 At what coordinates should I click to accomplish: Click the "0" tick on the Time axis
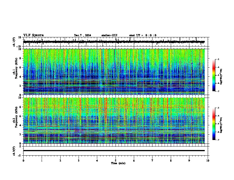(x=23, y=161)
